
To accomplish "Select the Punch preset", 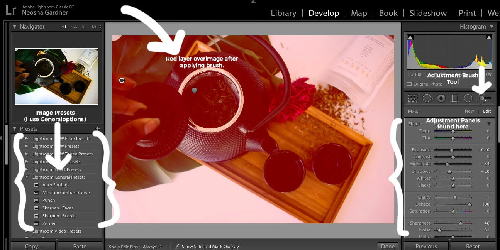I will pyautogui.click(x=49, y=200).
